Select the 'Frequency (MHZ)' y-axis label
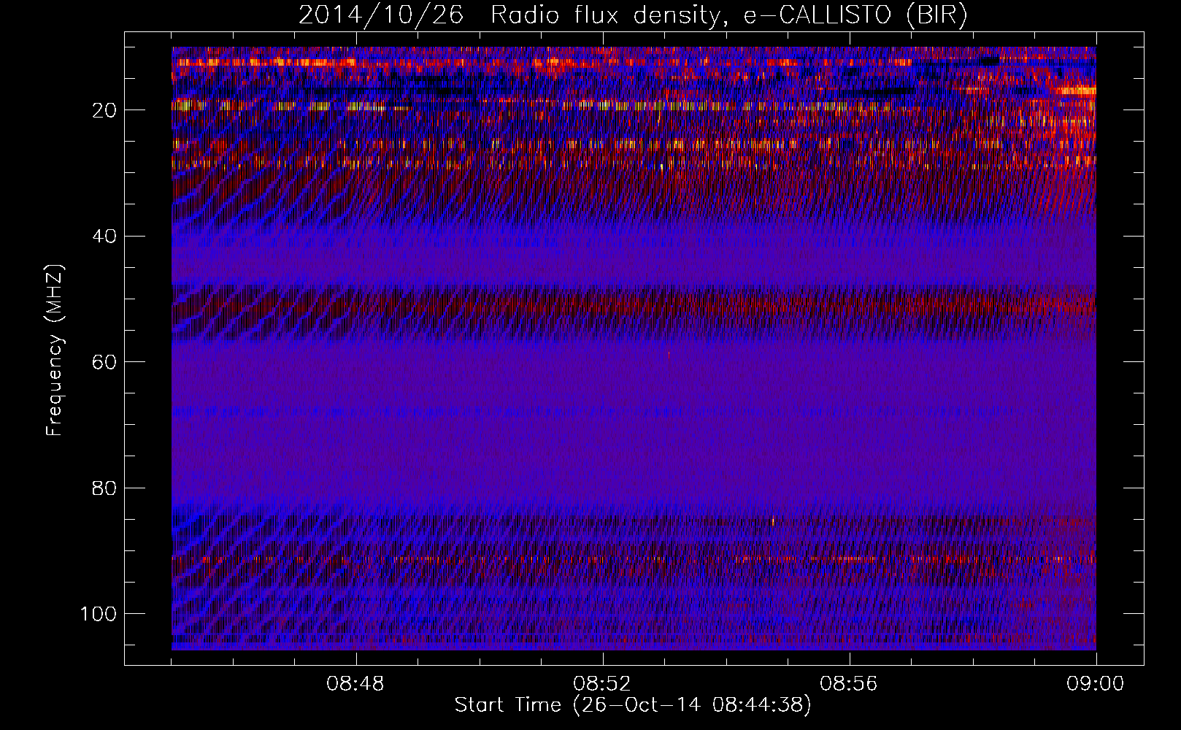 (x=55, y=350)
